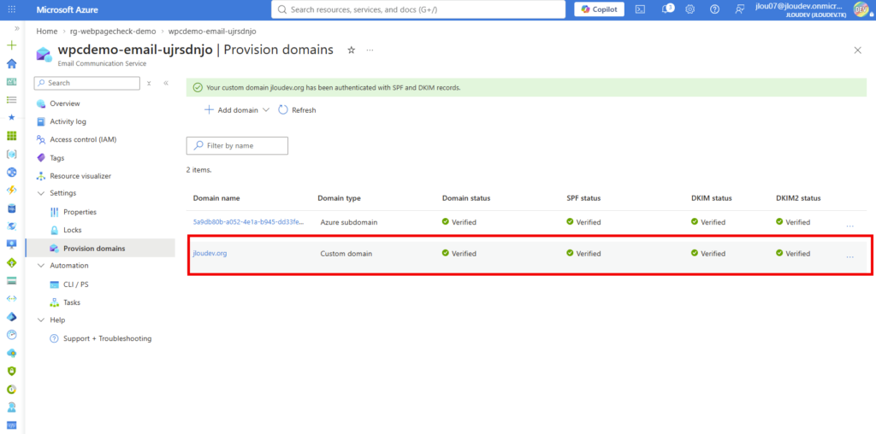876x434 pixels.
Task: Click the Copilot button
Action: (x=600, y=9)
